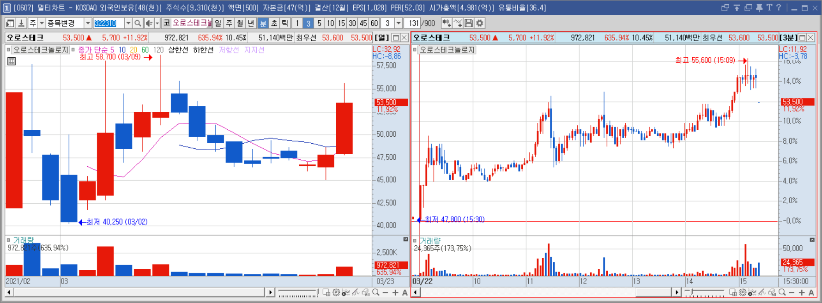
Task: Zoom out with minus below 3-minute chart
Action: click(x=792, y=292)
